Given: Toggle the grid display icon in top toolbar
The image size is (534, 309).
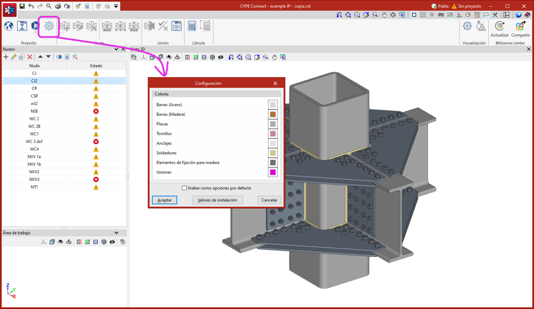Looking at the screenshot, I should tap(423, 15).
